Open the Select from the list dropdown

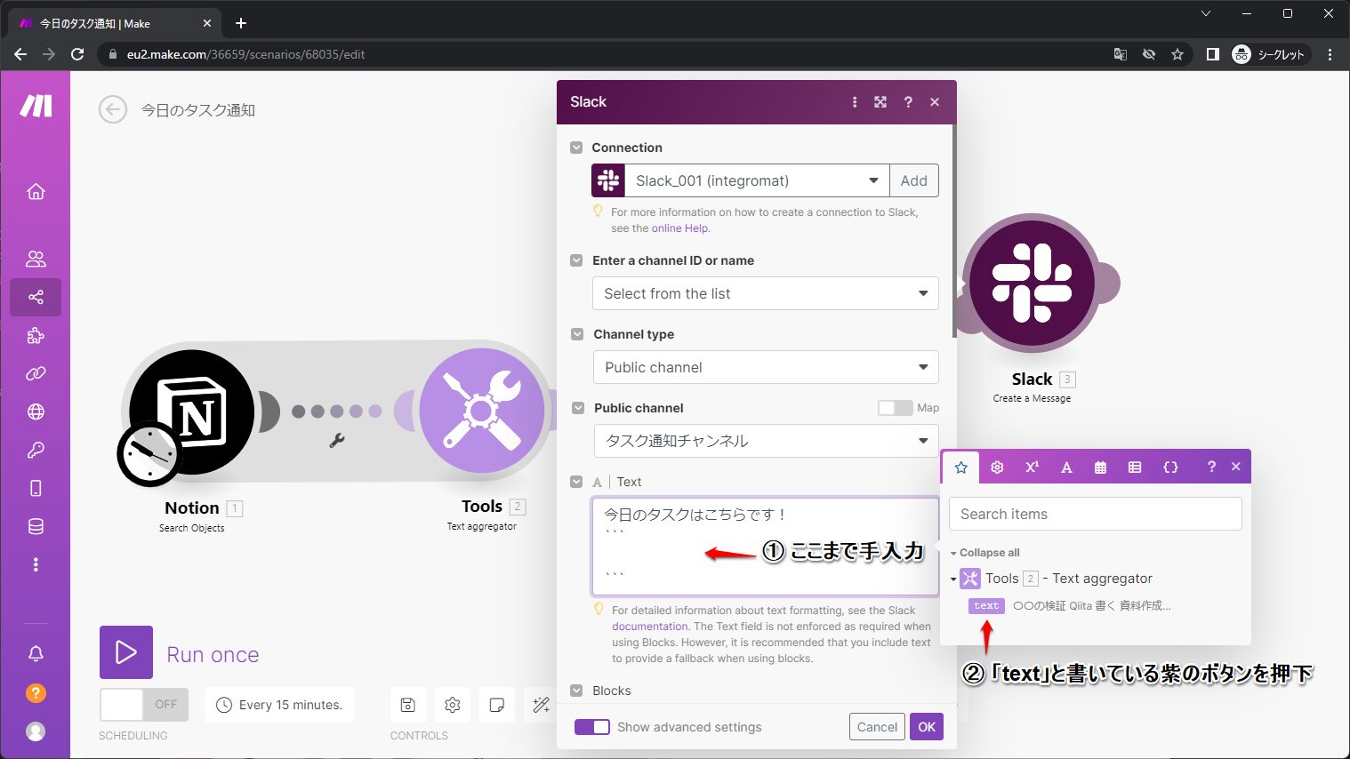[766, 293]
